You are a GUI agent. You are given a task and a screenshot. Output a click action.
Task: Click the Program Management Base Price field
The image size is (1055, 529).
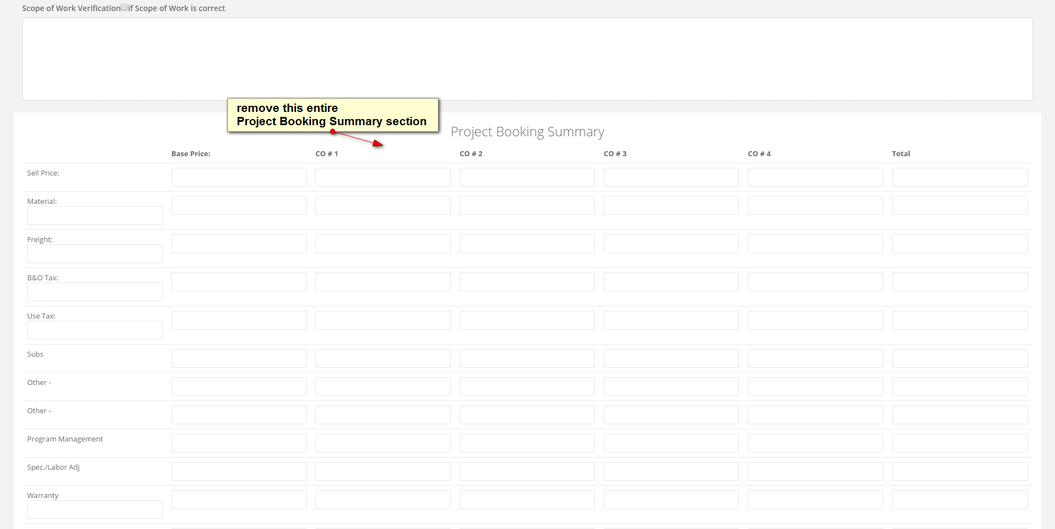coord(239,443)
